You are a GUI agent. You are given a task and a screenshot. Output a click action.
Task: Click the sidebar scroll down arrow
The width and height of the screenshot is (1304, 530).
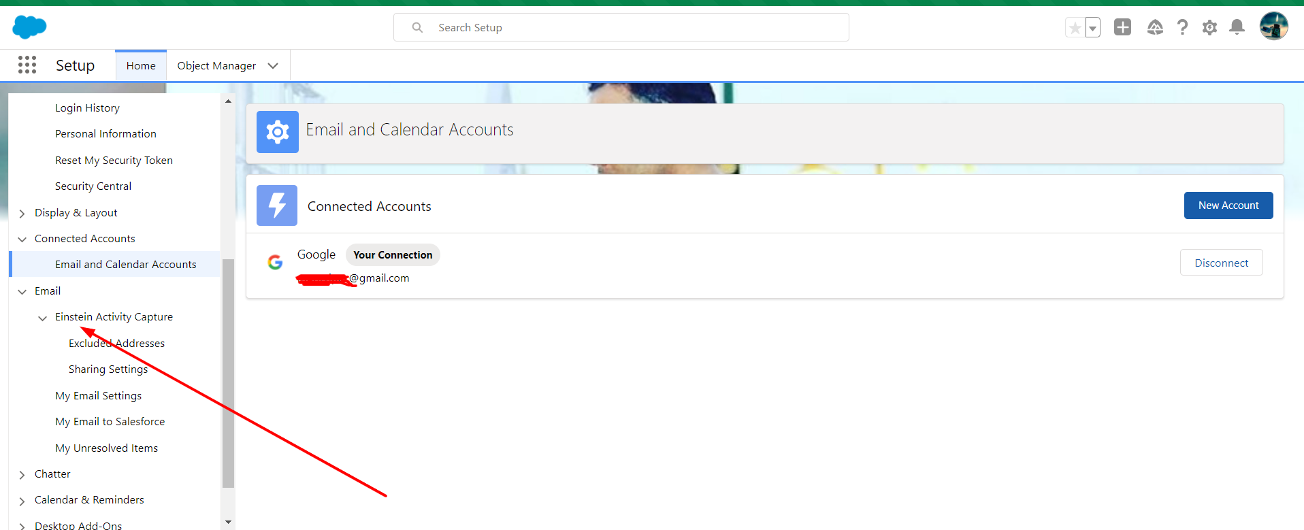pyautogui.click(x=228, y=522)
